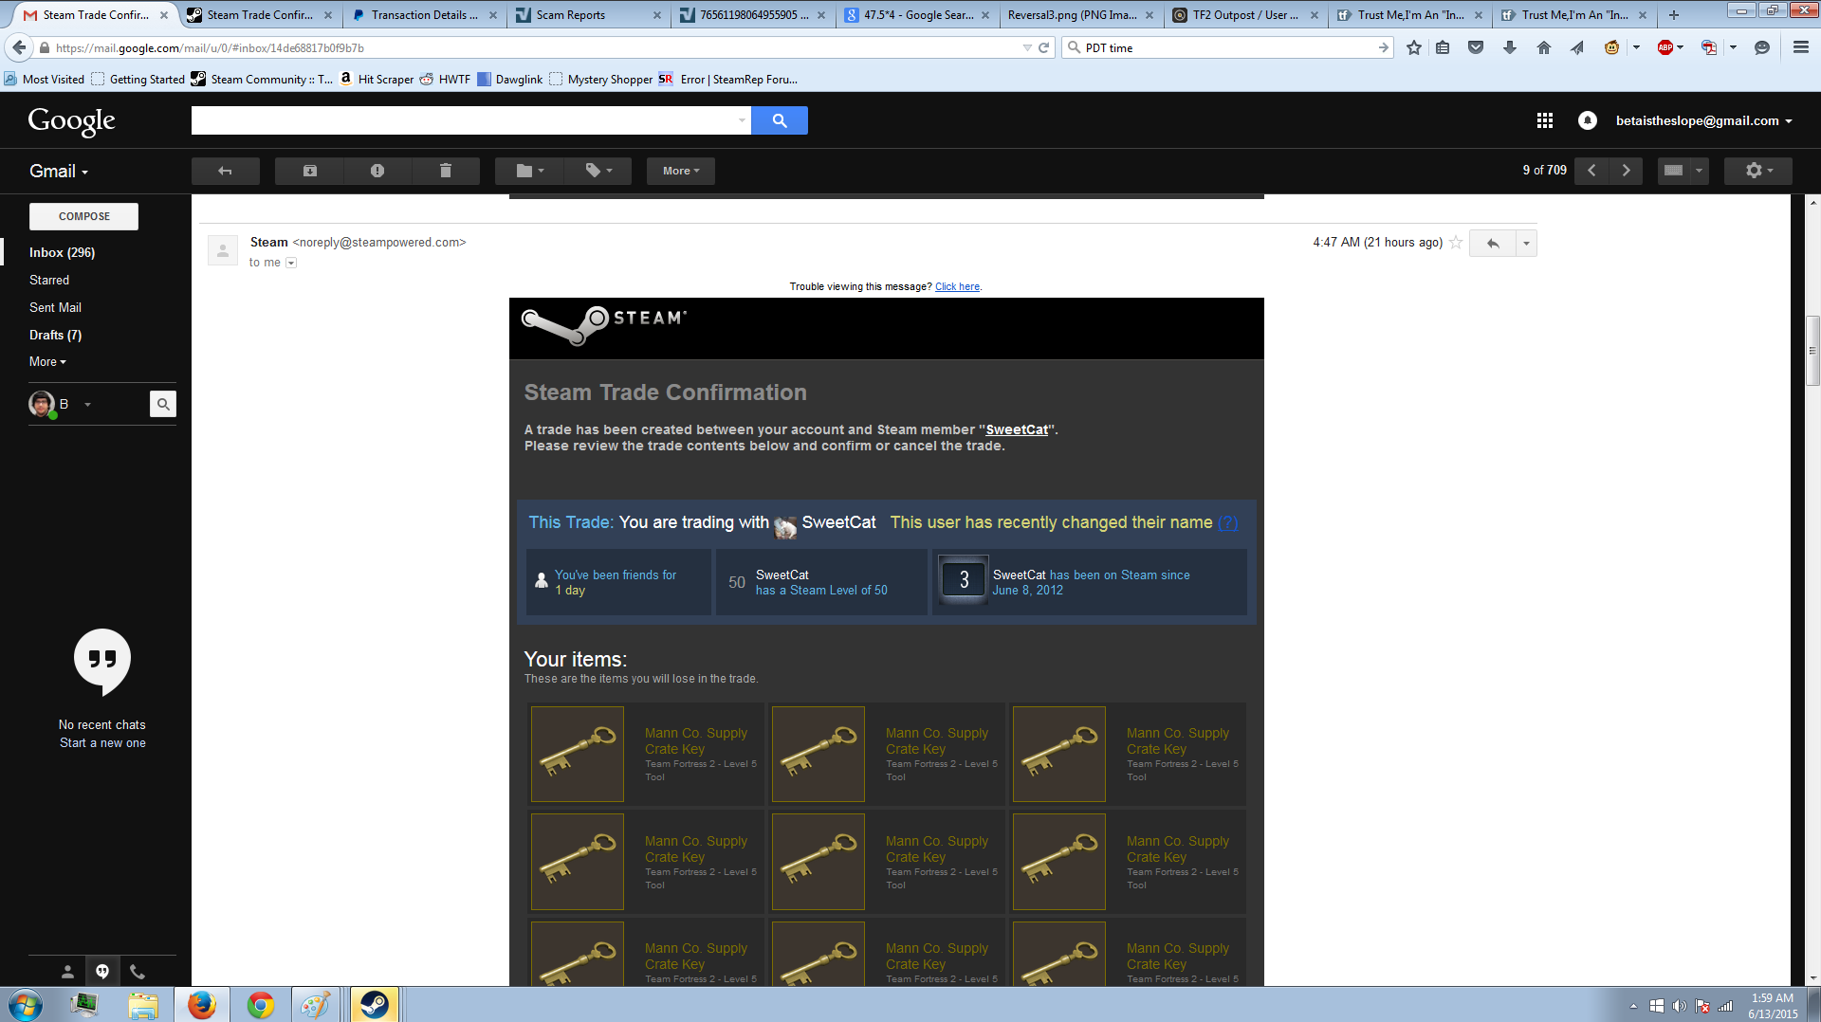The height and width of the screenshot is (1022, 1821).
Task: Switch to the Scam Reports tab
Action: tap(588, 15)
